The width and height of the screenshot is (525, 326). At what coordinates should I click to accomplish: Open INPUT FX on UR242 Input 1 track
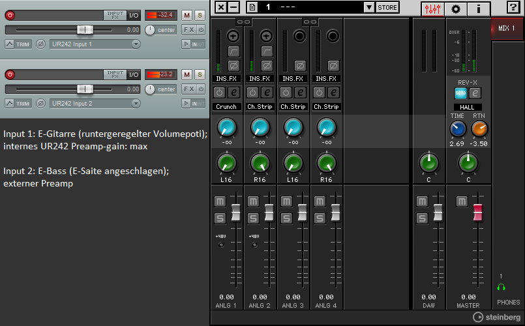115,15
